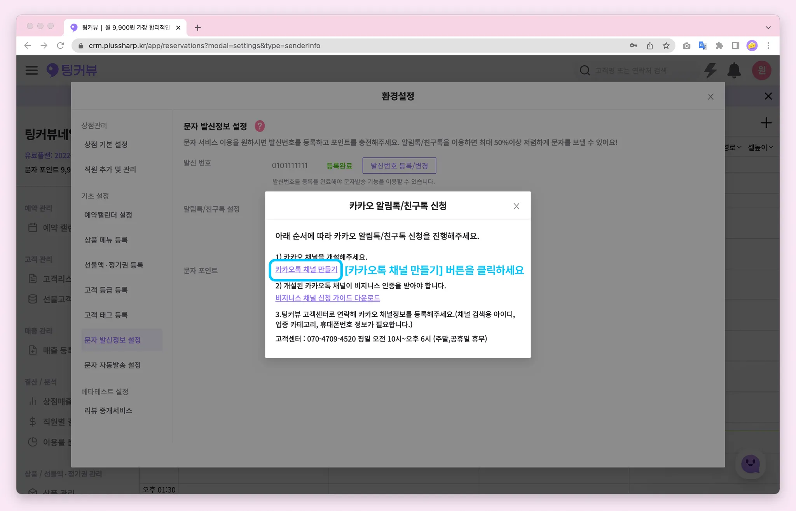Screen dimensions: 796x511
Task: Click the bookmark star icon
Action: (666, 46)
